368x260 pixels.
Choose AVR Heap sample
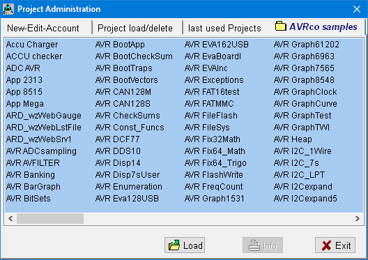[293, 139]
